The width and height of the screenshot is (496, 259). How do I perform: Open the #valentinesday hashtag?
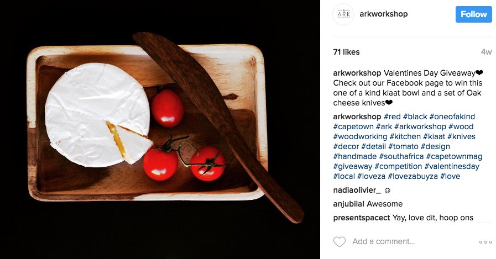point(452,166)
